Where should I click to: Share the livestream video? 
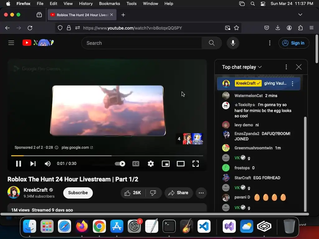179,193
